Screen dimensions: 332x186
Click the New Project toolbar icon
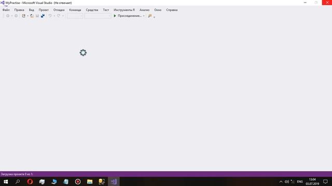click(24, 16)
